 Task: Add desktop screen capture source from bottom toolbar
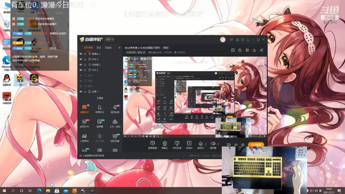152,145
